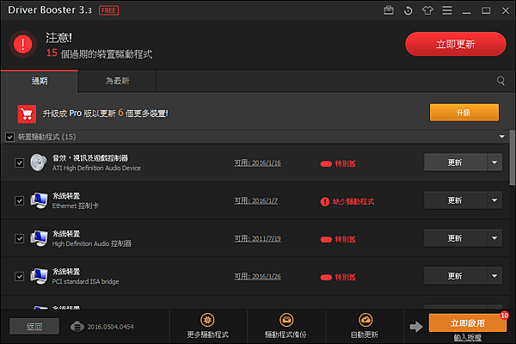Click 更新 for PCI standard ISA bridge

point(456,276)
